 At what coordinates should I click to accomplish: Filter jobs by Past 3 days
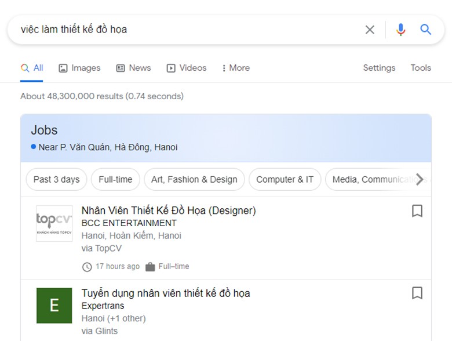coord(57,179)
